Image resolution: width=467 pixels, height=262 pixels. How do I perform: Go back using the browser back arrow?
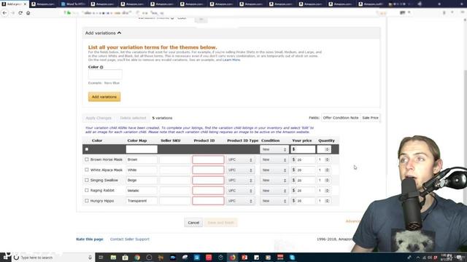coord(4,13)
